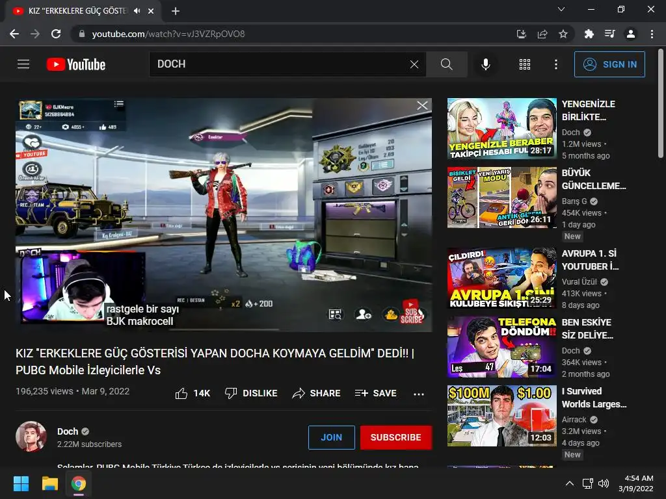Open a new browser tab
Viewport: 666px width, 499px height.
coord(176,11)
